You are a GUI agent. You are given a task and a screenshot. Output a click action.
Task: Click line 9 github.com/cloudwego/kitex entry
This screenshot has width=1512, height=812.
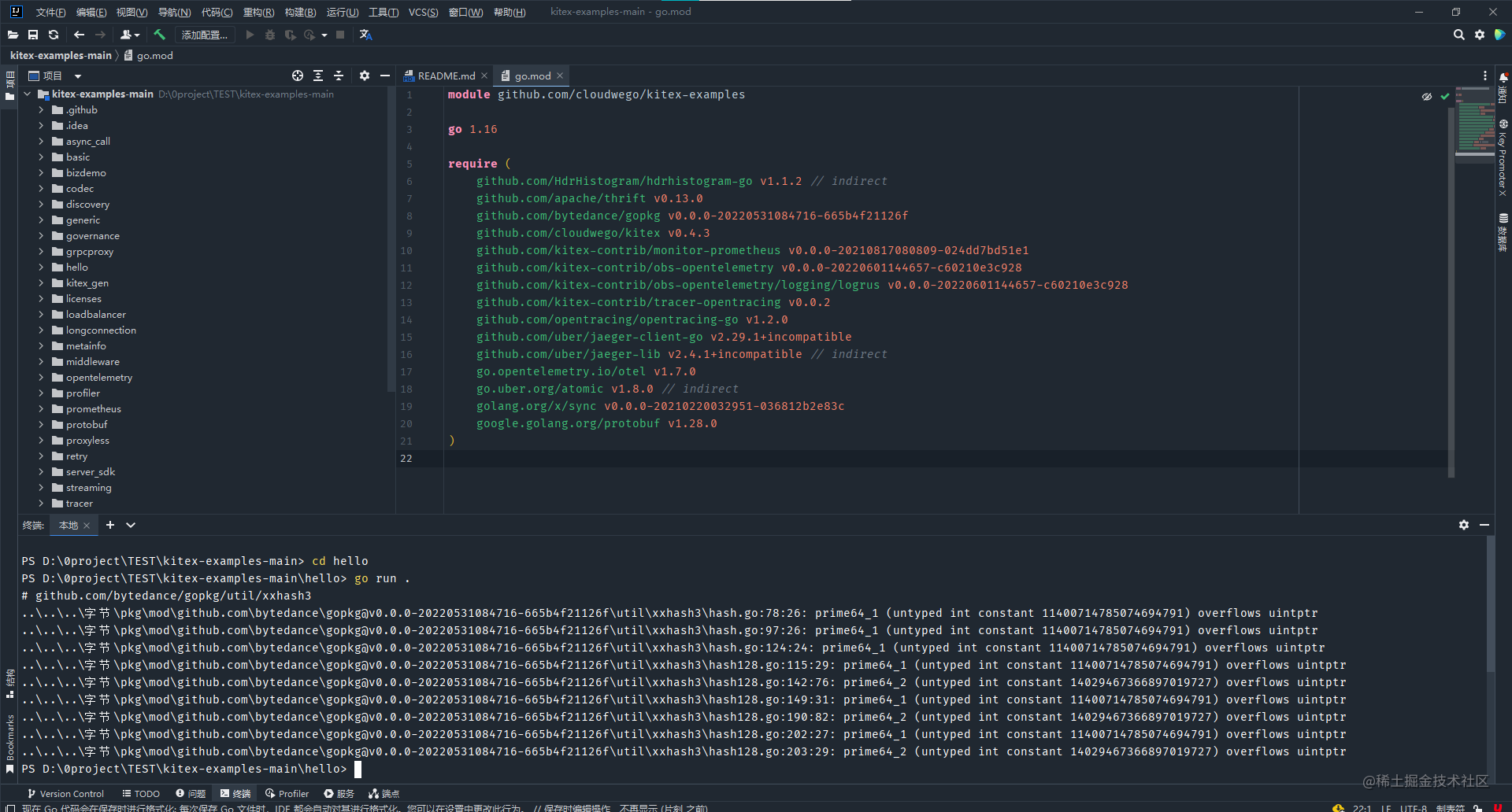(593, 233)
